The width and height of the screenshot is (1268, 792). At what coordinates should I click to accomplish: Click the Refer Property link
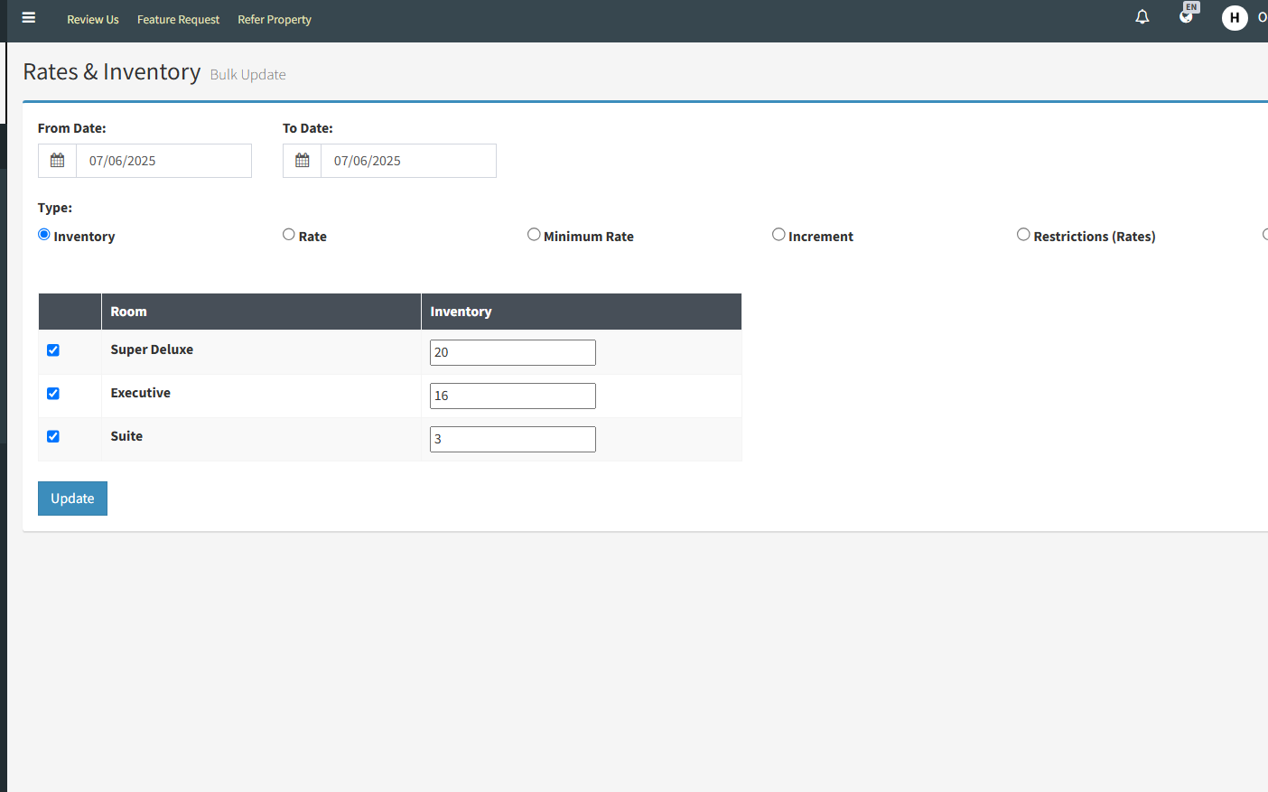(x=275, y=20)
